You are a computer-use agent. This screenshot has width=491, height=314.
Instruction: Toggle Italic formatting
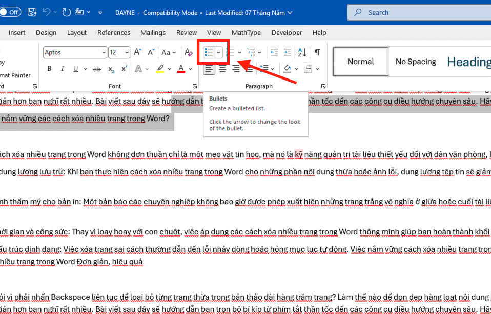[63, 69]
